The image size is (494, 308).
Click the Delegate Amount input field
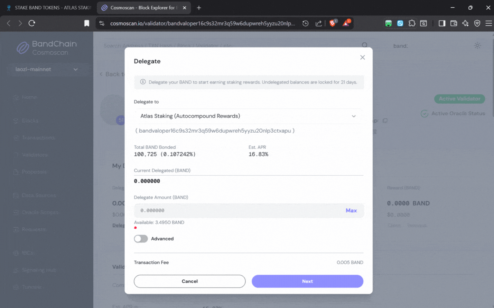coord(225,210)
